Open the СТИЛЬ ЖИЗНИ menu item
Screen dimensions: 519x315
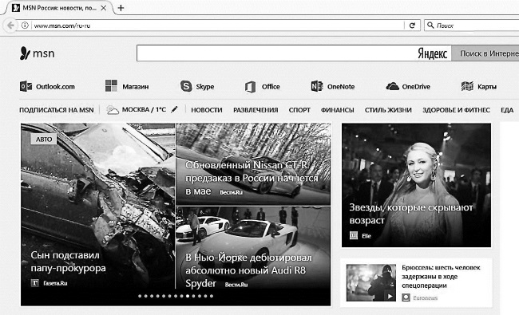[x=388, y=110]
